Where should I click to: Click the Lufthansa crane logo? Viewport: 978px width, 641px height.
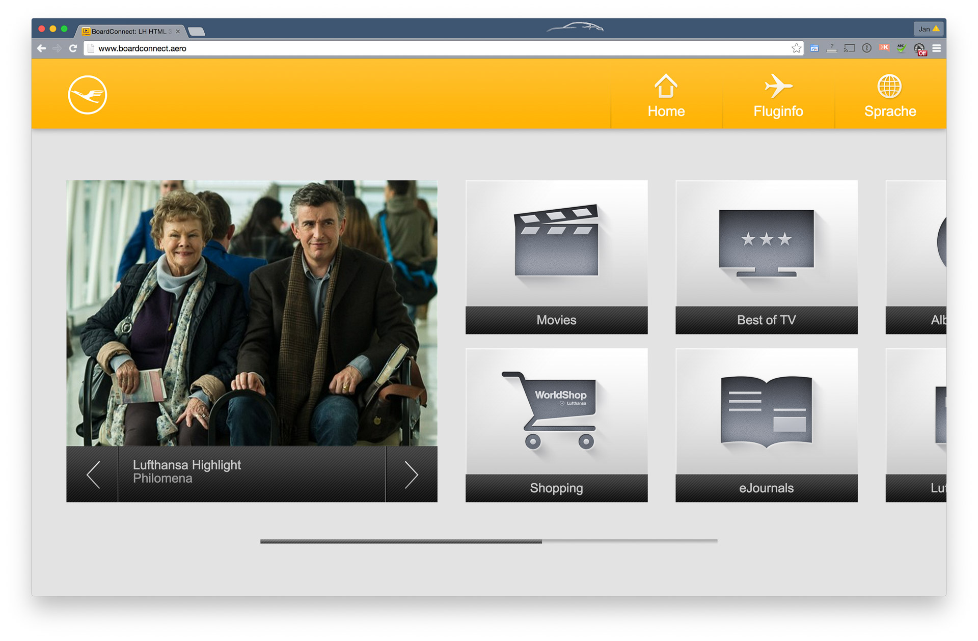point(88,95)
